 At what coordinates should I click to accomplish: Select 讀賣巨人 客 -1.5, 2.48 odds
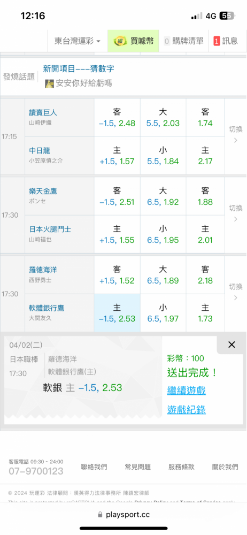(117, 117)
